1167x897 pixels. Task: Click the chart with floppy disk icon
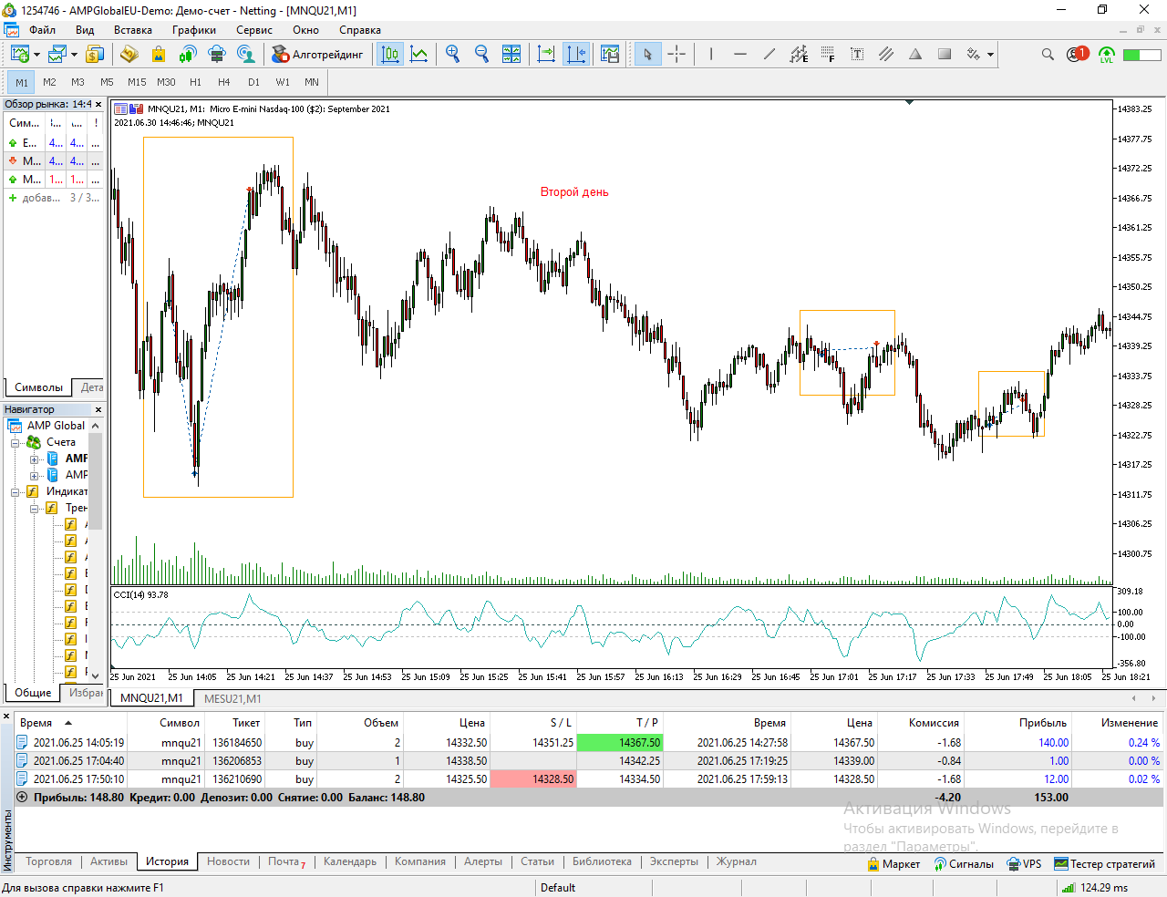pyautogui.click(x=610, y=55)
